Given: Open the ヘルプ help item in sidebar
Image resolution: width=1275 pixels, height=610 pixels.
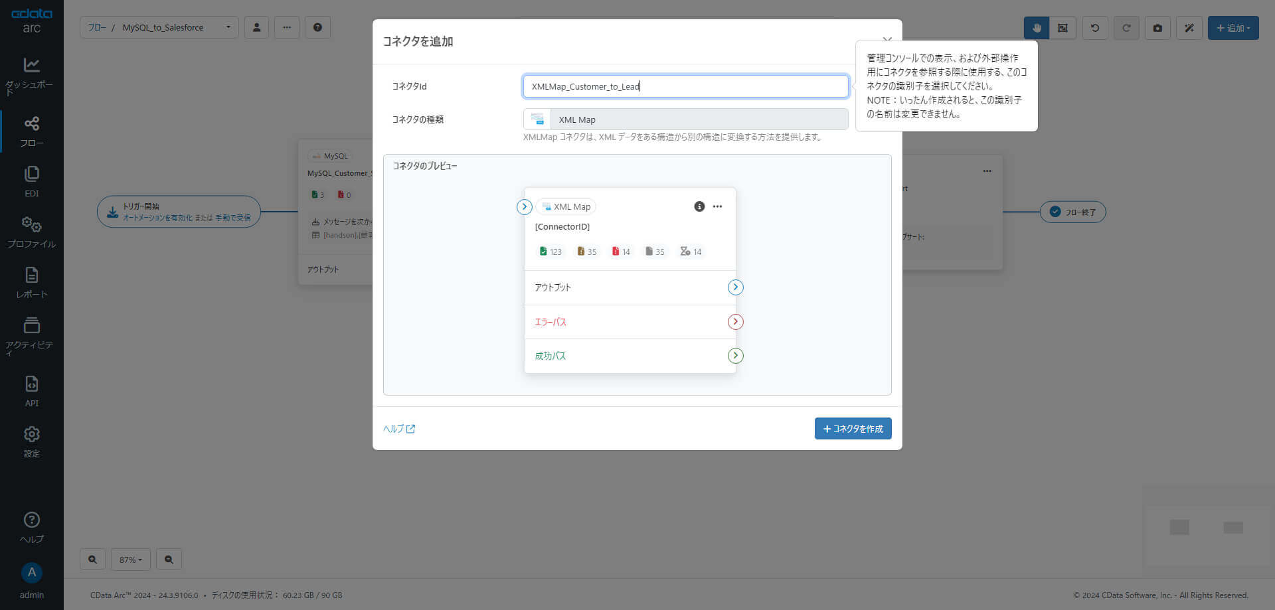Looking at the screenshot, I should pyautogui.click(x=31, y=528).
